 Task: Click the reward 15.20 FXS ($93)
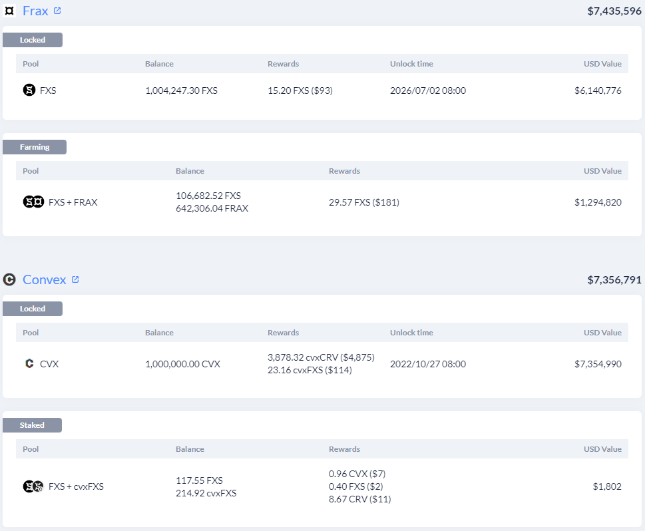(x=300, y=90)
